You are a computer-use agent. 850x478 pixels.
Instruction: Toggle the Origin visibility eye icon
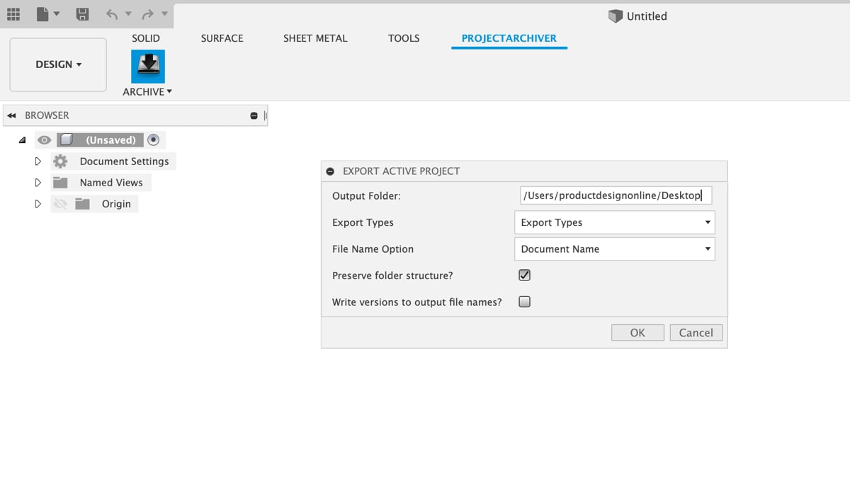pyautogui.click(x=60, y=204)
